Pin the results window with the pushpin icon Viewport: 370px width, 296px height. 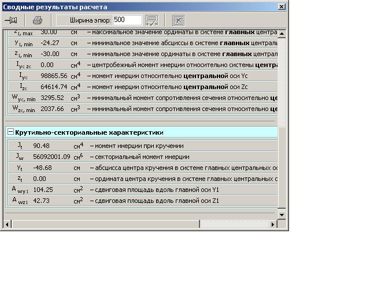(10, 20)
